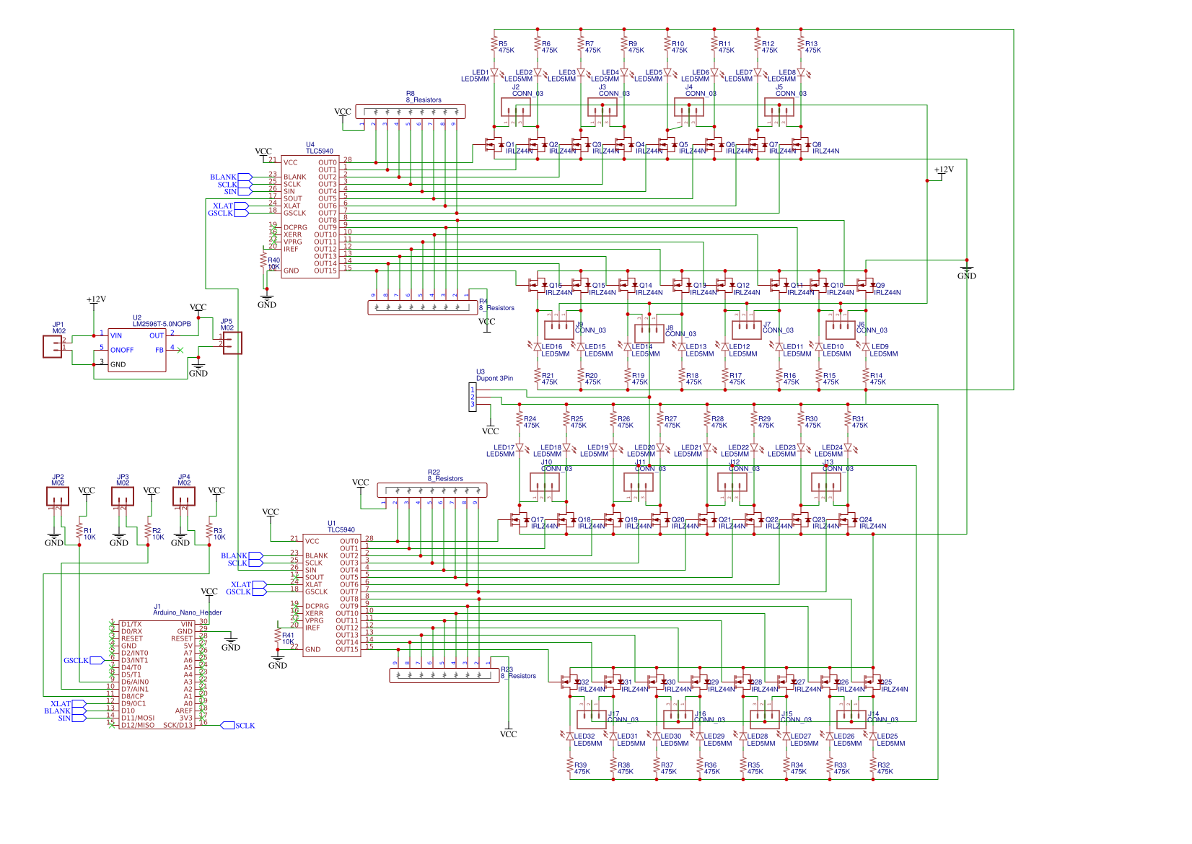Click the R14 475K resistor label
The image size is (1192, 844).
click(x=877, y=379)
